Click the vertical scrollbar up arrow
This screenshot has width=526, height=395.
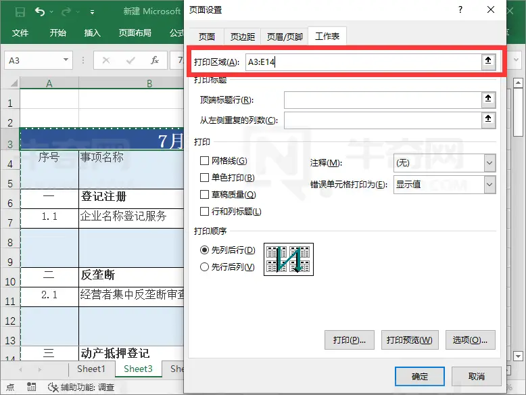click(x=519, y=83)
